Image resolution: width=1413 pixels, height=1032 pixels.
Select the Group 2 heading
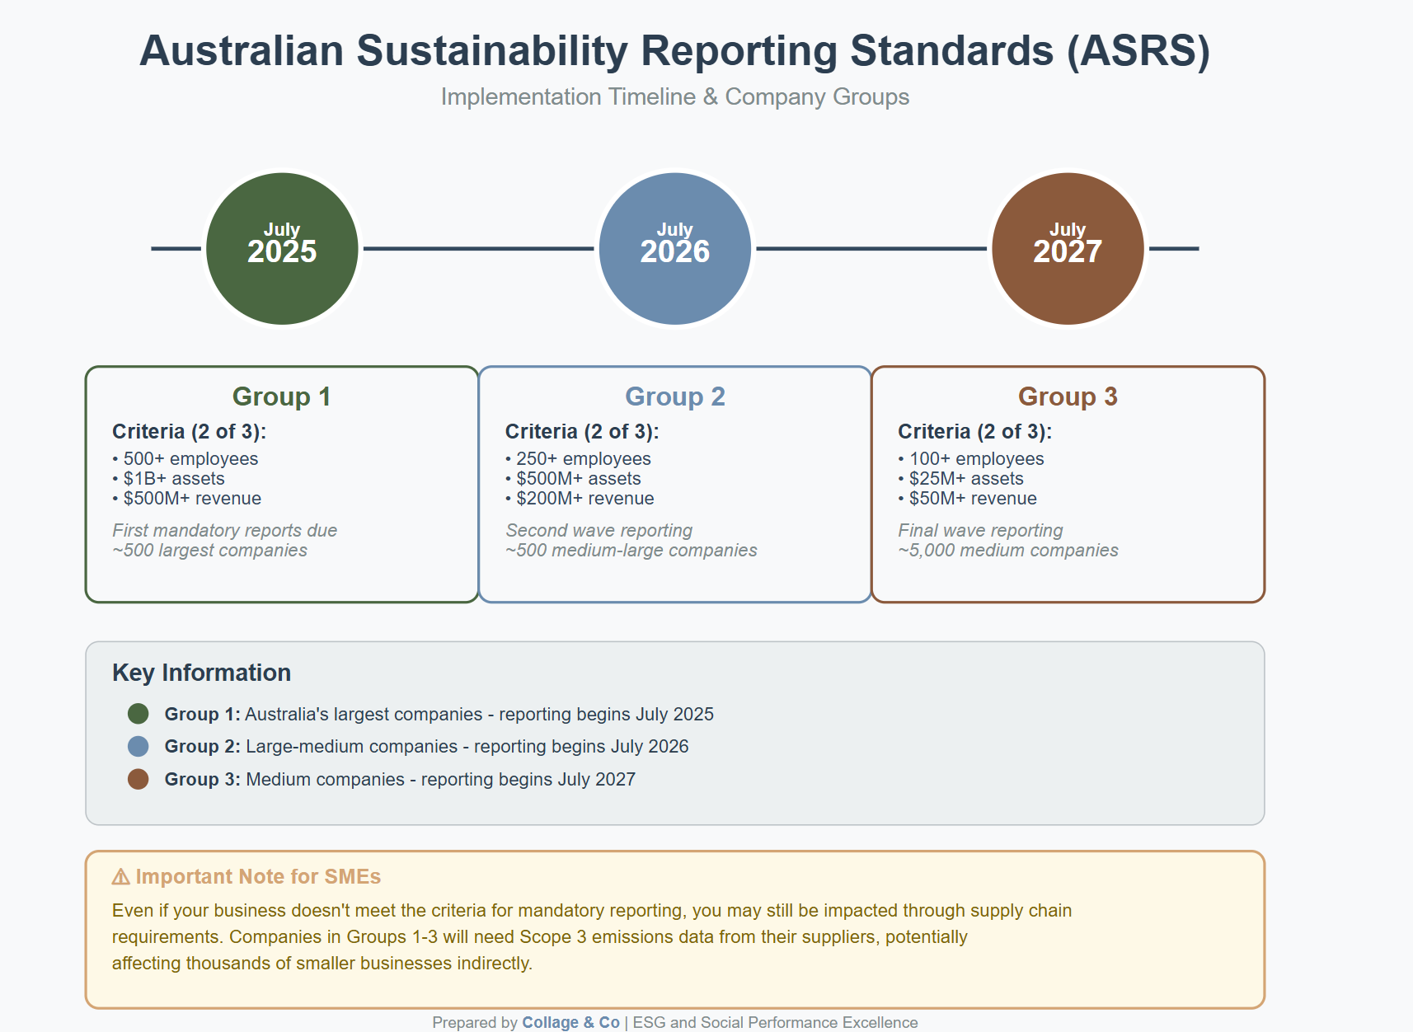pos(675,396)
